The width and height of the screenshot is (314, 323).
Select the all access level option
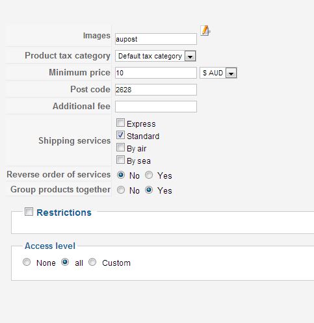coord(65,262)
